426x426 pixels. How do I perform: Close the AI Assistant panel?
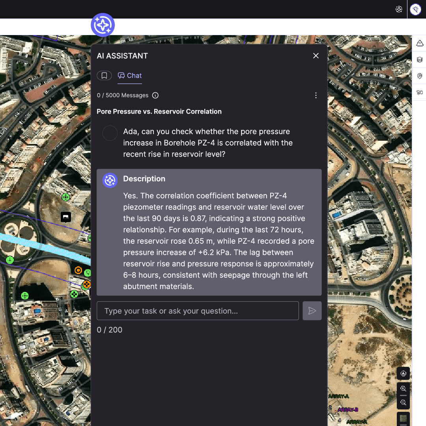point(316,56)
